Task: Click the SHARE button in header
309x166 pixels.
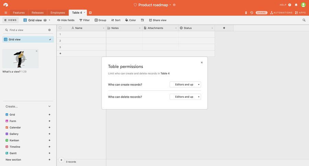Action: click(262, 13)
